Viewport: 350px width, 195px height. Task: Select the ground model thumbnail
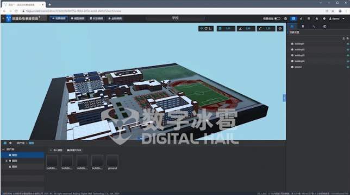click(x=112, y=162)
